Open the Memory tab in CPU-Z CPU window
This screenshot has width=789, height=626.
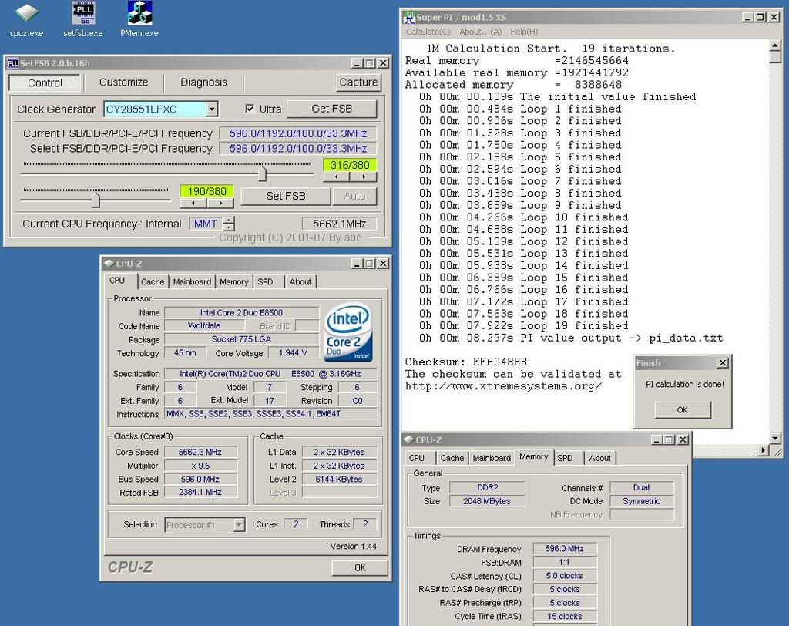[234, 282]
